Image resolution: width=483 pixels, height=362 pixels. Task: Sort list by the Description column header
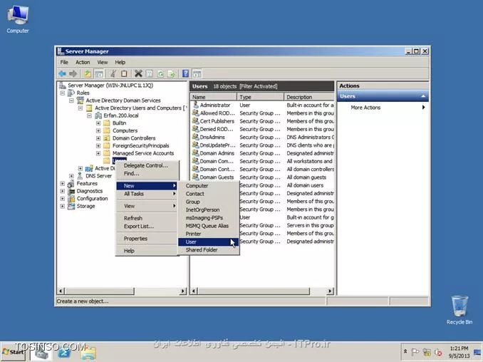[309, 97]
